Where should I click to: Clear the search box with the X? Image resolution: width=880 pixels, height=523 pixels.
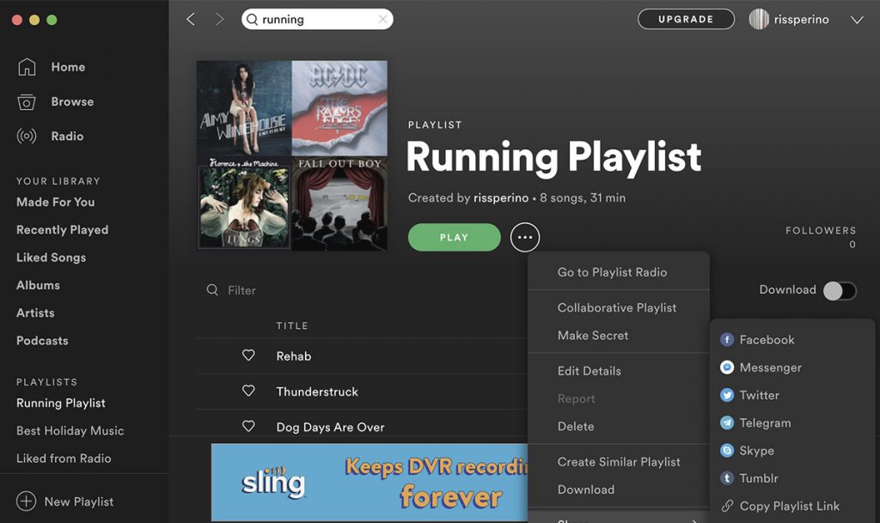[x=382, y=19]
